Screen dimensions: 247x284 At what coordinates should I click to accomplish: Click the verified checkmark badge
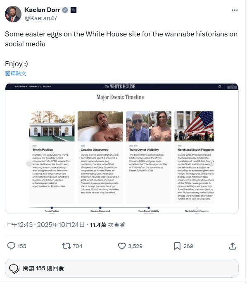pos(65,10)
